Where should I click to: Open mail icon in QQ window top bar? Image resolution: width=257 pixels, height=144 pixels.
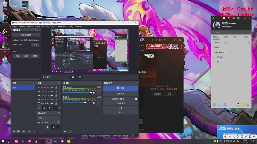[x=224, y=18]
